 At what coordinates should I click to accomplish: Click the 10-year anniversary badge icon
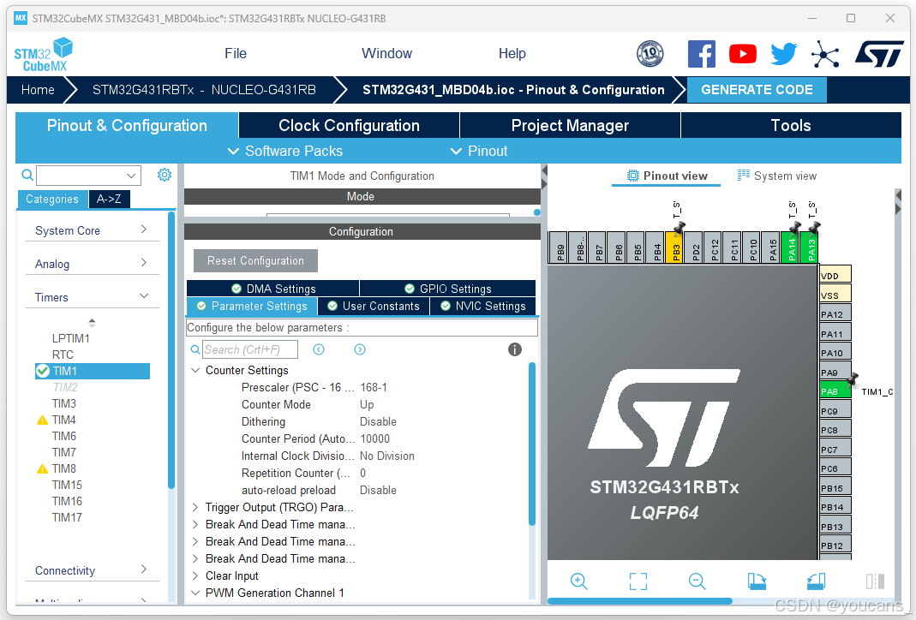[650, 54]
